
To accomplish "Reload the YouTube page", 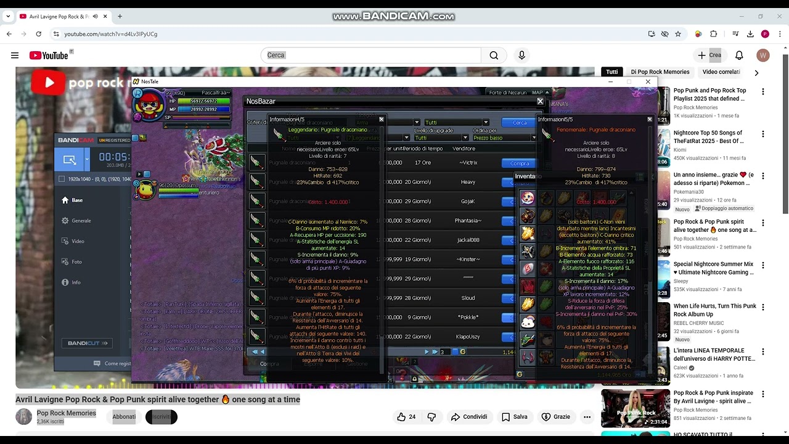I will tap(39, 34).
